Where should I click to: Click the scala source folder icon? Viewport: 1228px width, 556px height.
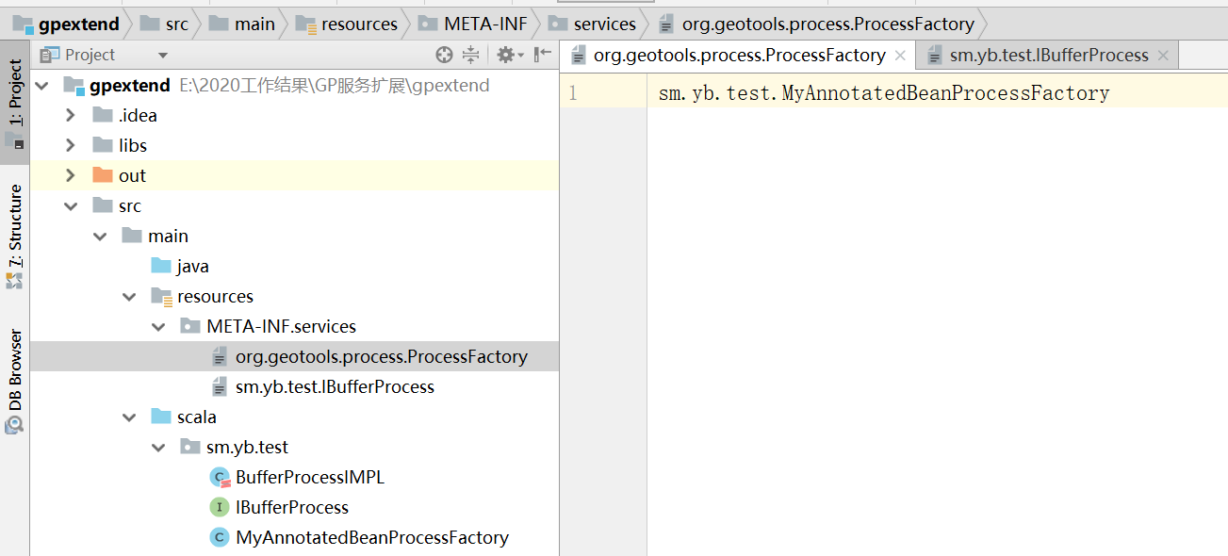pos(161,417)
